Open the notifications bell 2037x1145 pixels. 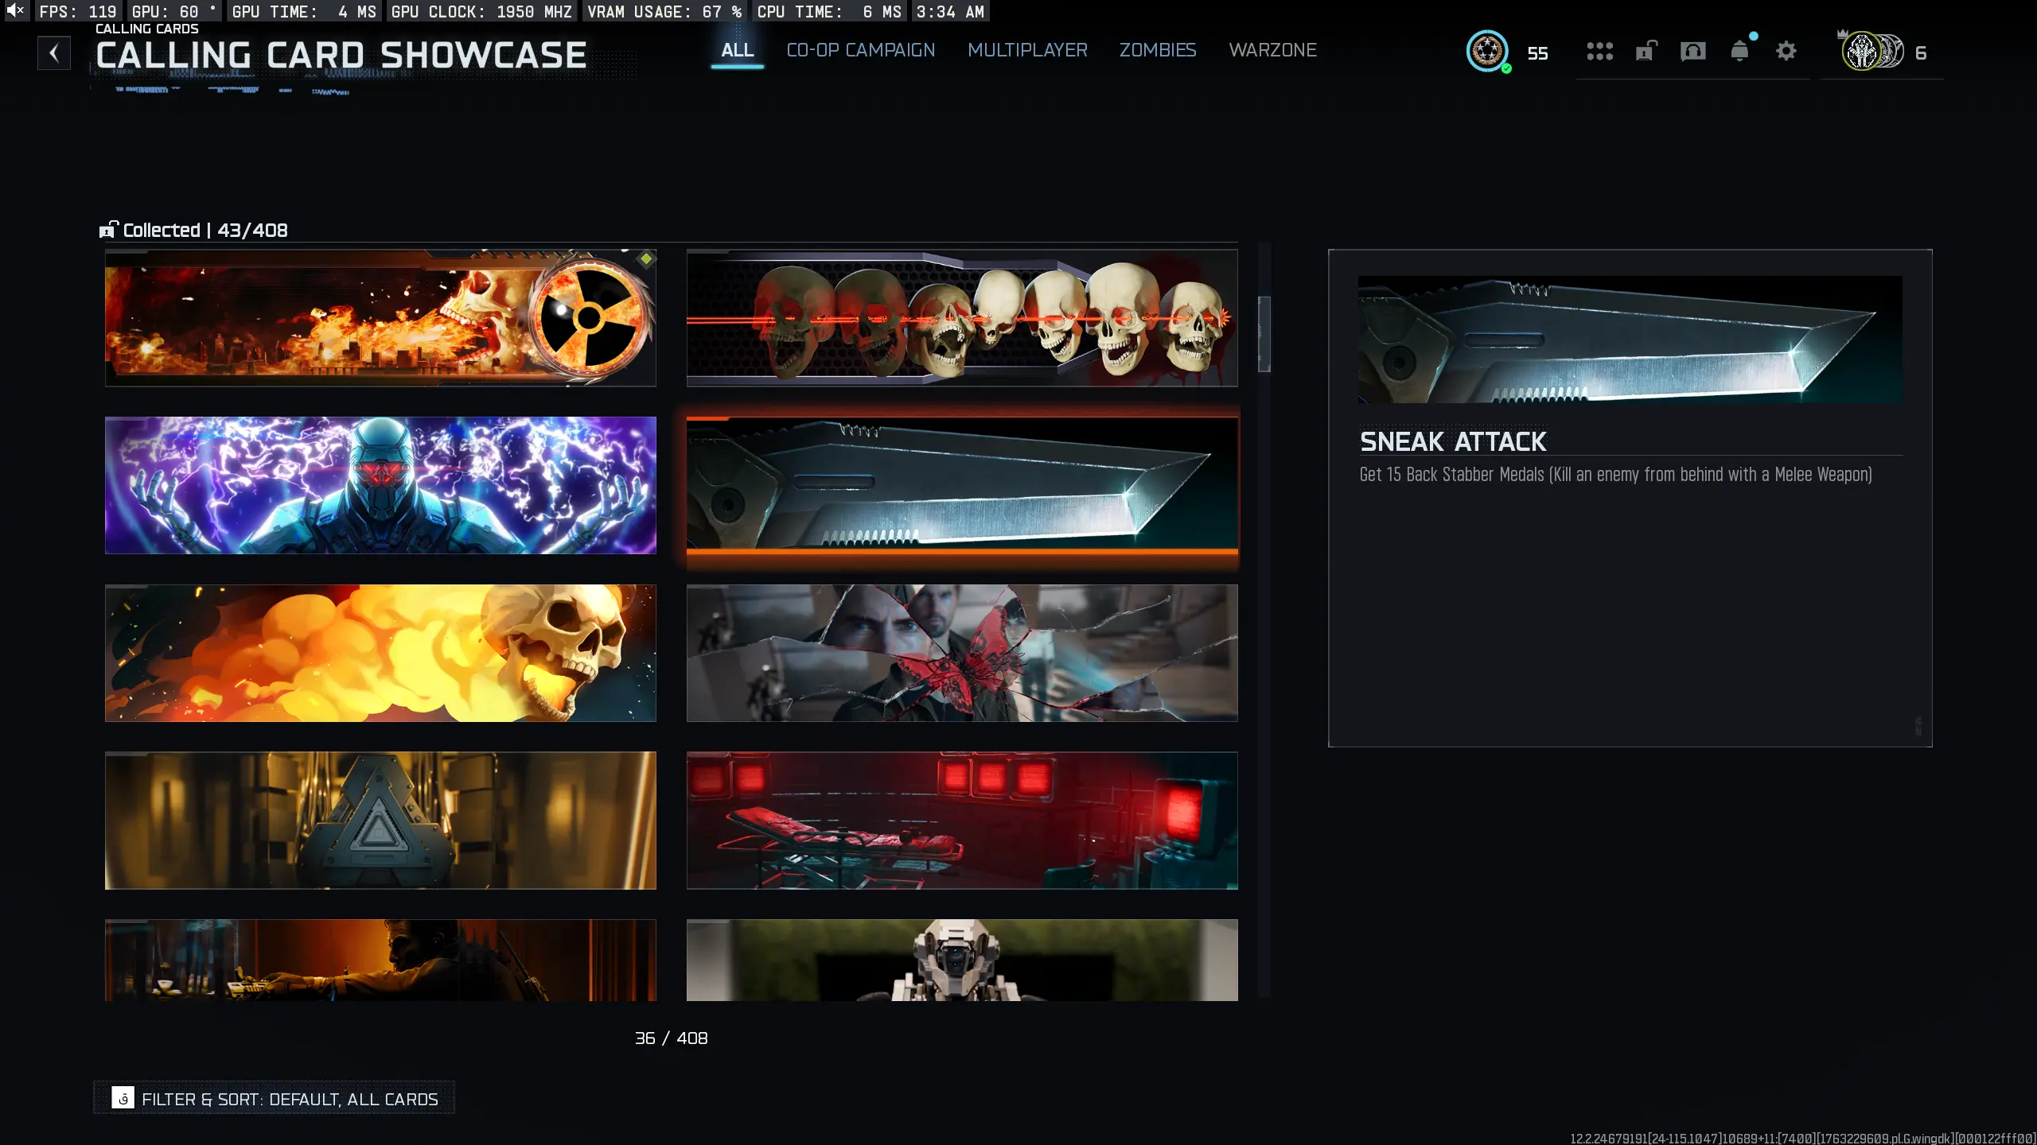click(1739, 52)
